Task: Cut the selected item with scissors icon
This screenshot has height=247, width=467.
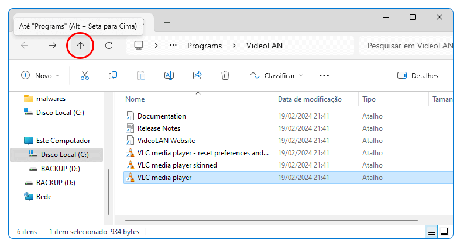Action: [x=85, y=75]
